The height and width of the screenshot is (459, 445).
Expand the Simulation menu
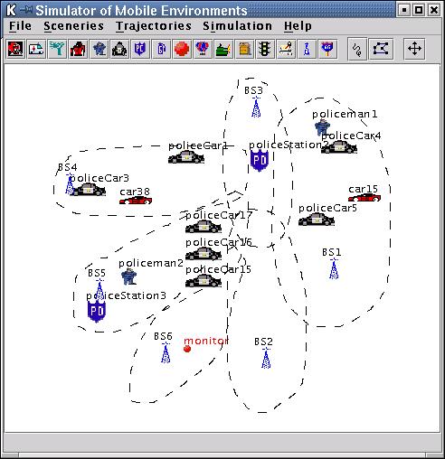237,26
